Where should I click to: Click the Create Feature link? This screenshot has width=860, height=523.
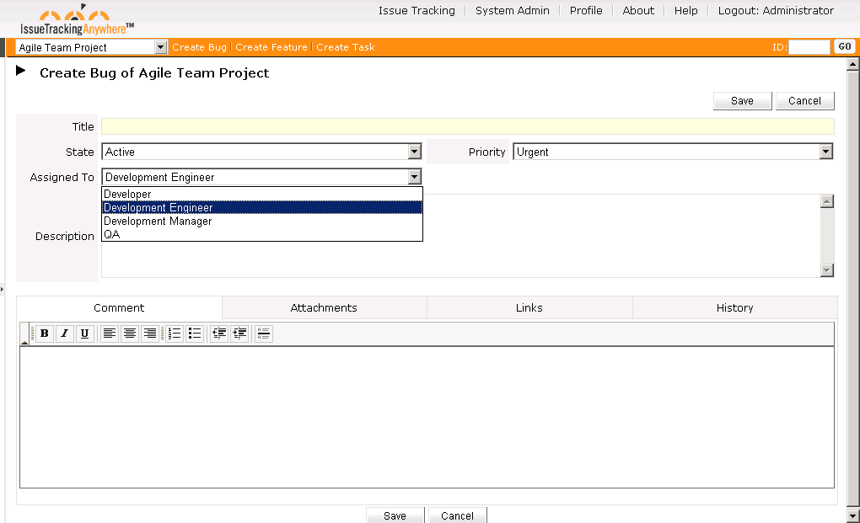pyautogui.click(x=271, y=47)
